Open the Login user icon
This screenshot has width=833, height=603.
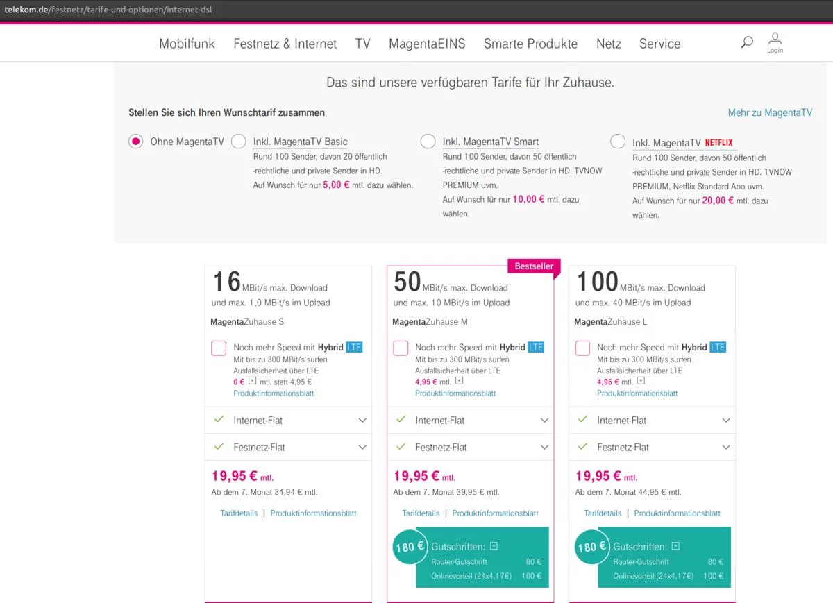click(775, 38)
